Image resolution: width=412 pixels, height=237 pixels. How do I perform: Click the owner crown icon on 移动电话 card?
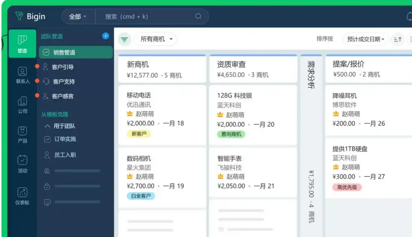130,113
